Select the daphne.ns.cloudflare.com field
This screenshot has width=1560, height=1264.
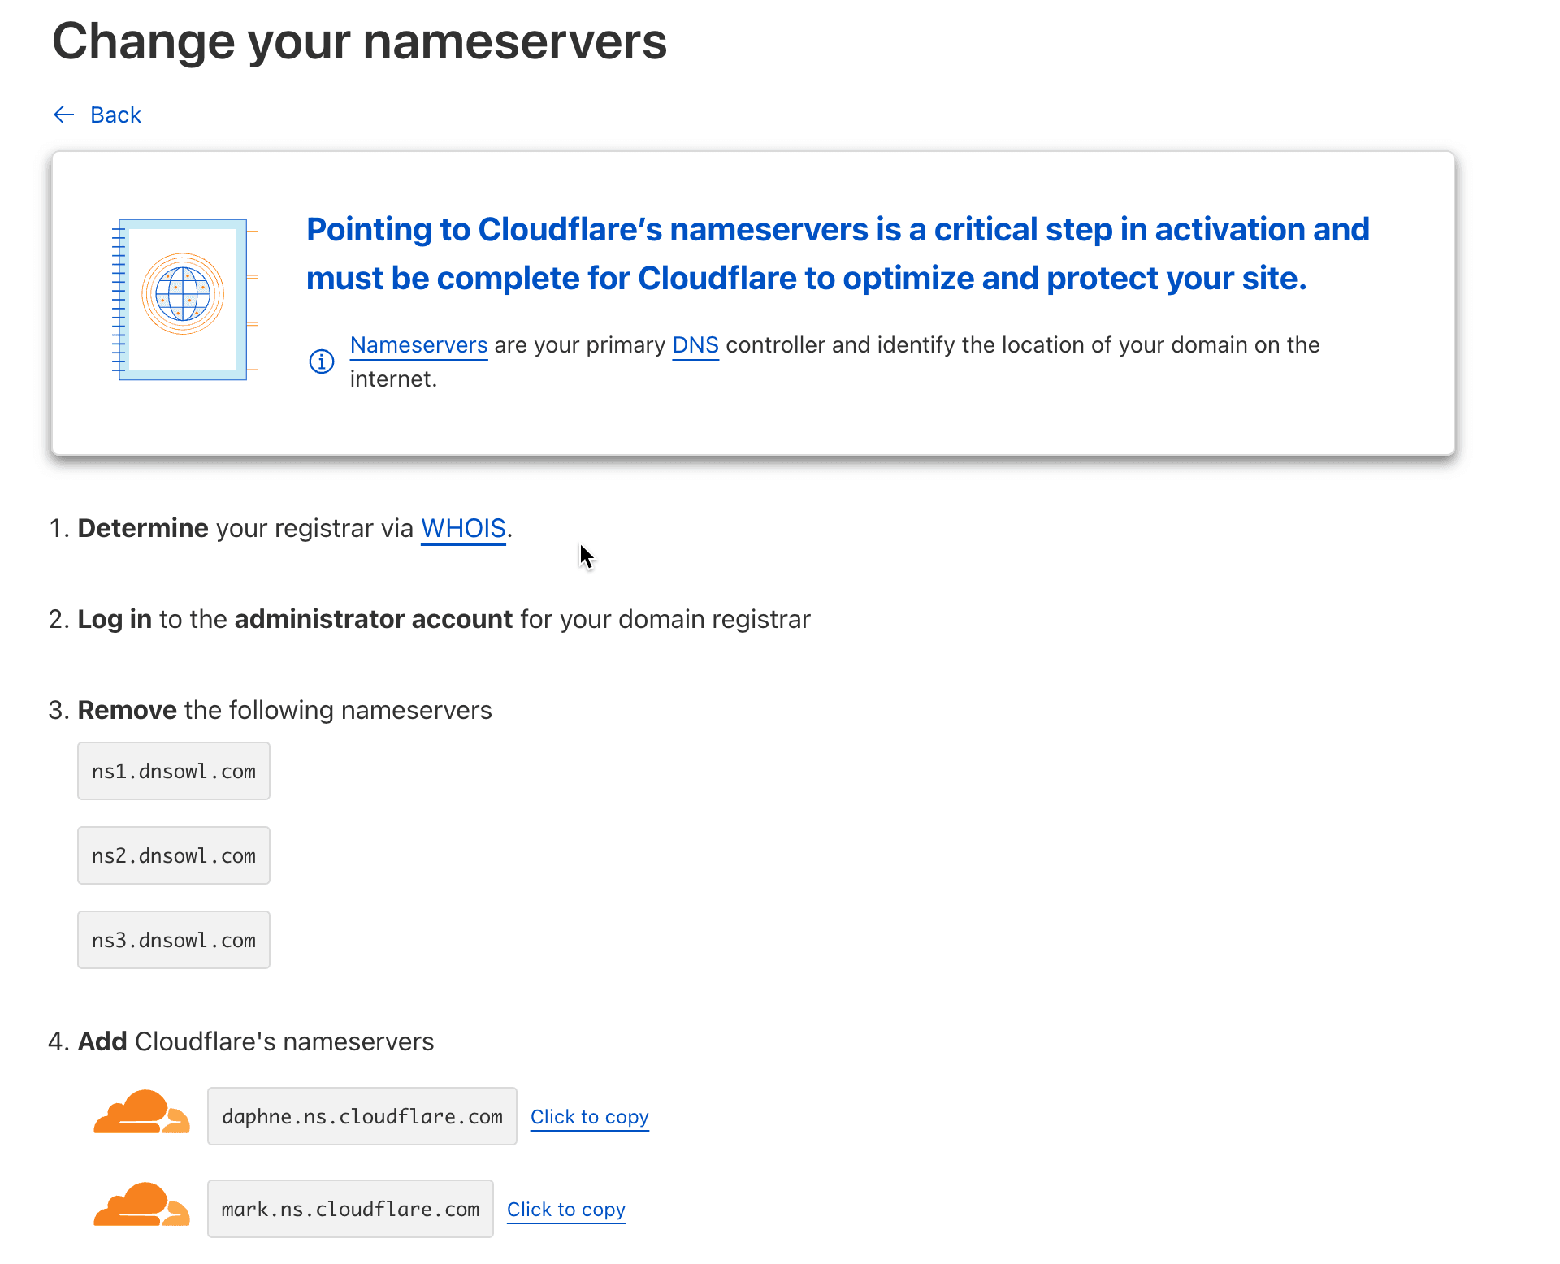(362, 1116)
